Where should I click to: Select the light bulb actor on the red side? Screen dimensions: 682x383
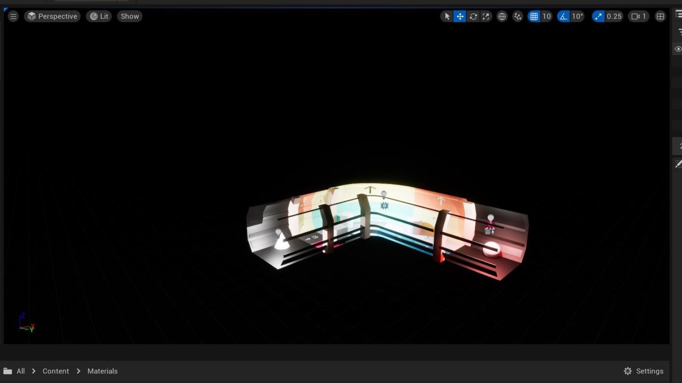point(491,219)
